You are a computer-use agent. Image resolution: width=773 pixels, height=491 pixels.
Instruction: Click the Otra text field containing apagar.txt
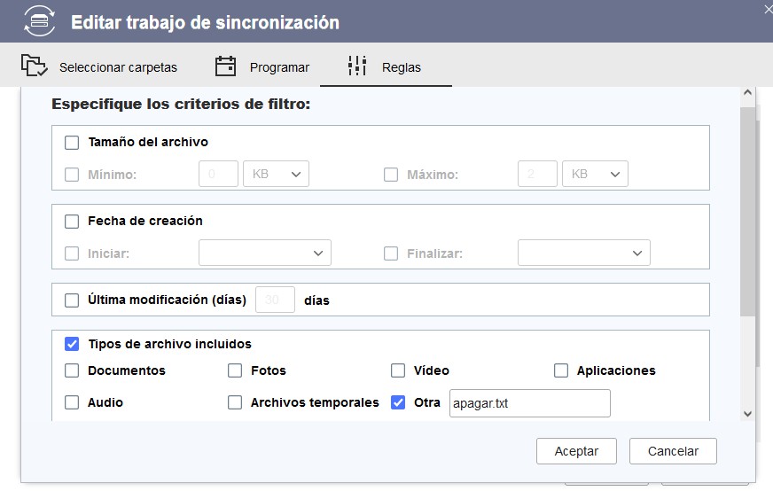tap(529, 403)
